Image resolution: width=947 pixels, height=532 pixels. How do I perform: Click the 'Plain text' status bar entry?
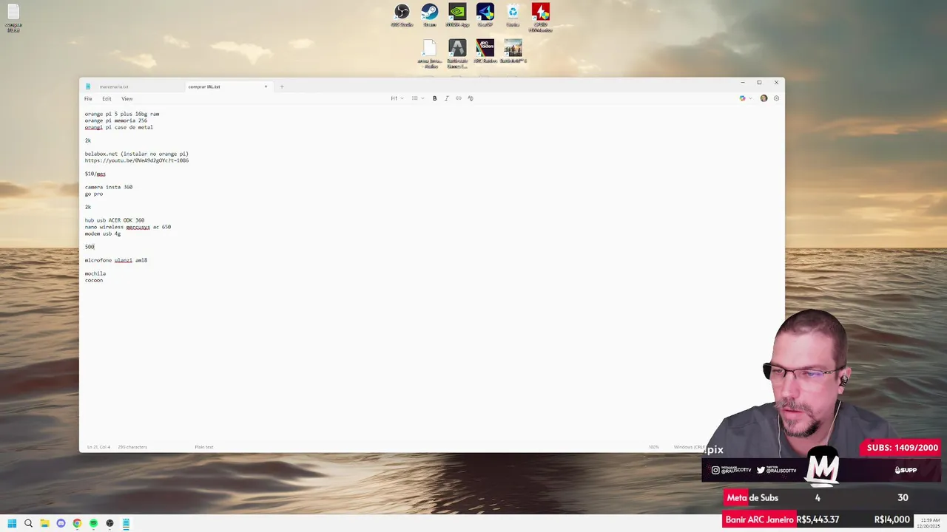pos(204,447)
